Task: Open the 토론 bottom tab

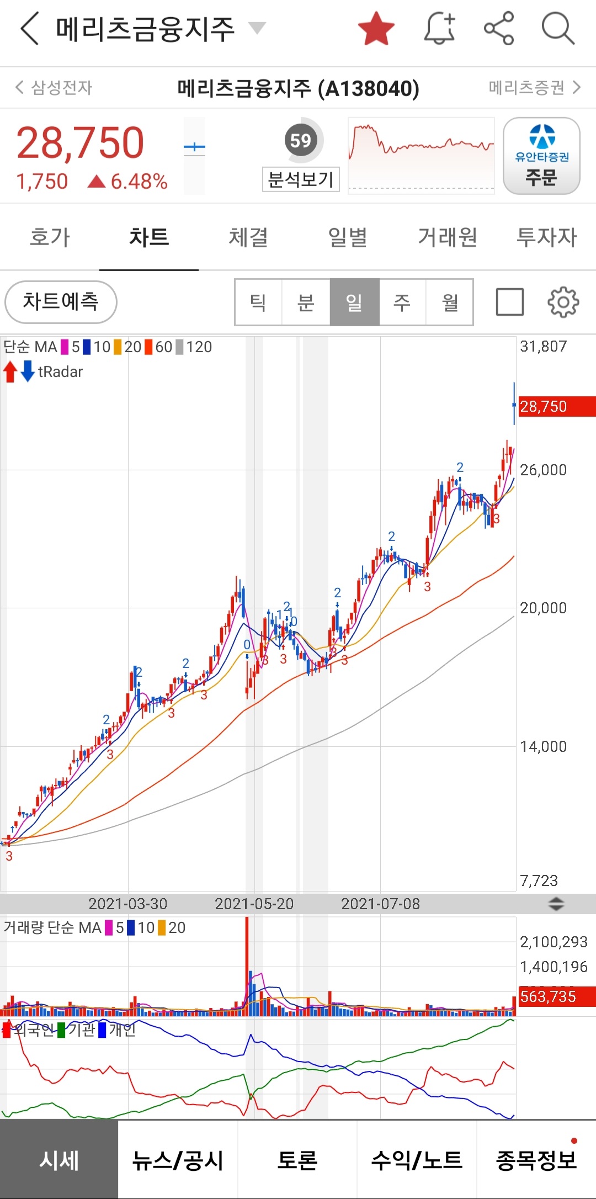Action: click(x=297, y=1160)
